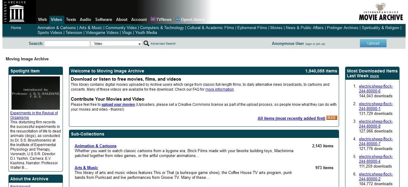408x187 pixels.
Task: Open Background link under About the Archive
Action: (x=20, y=186)
